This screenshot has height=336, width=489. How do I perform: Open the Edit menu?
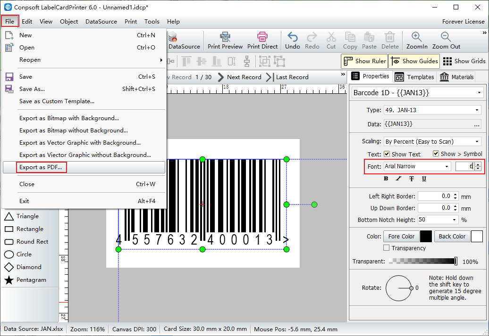tap(27, 22)
